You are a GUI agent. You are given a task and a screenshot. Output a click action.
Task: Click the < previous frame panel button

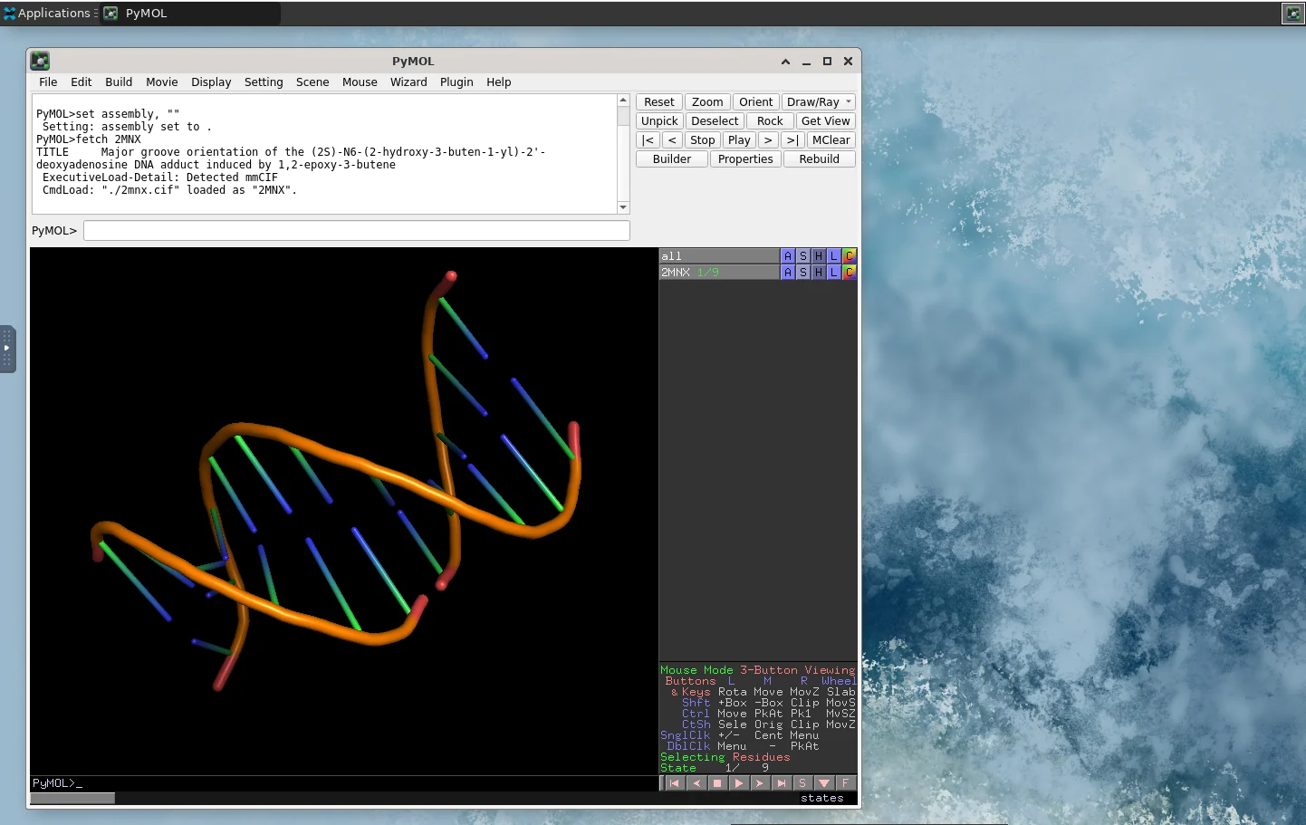coord(672,140)
